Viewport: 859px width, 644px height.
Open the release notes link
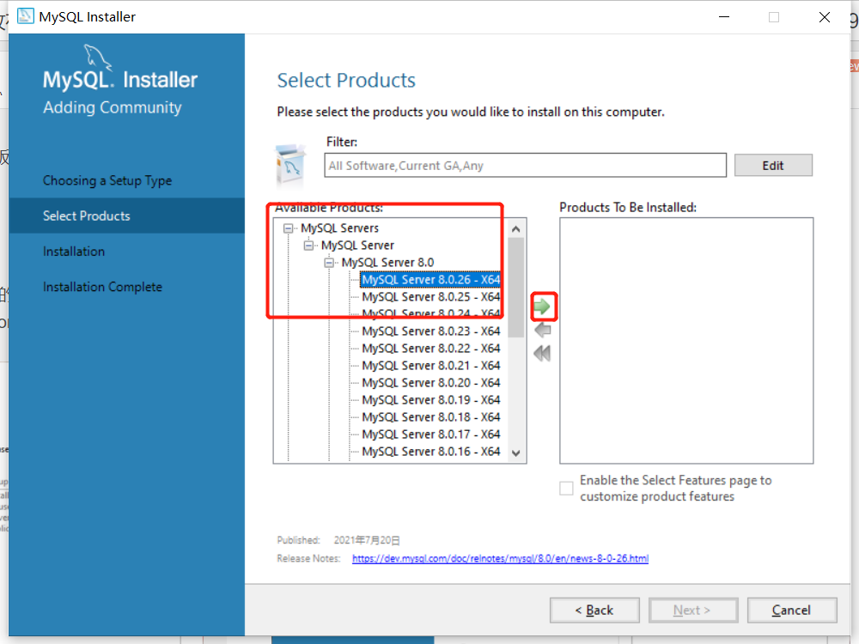(x=500, y=559)
